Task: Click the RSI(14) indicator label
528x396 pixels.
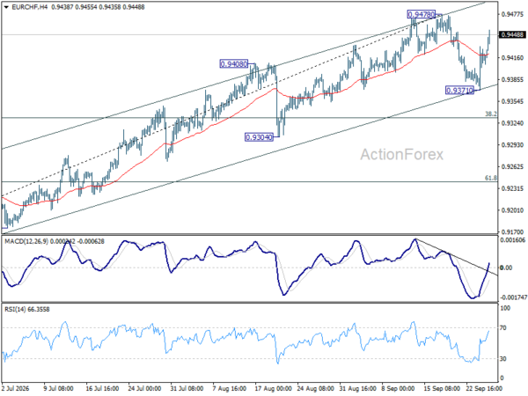Action: (x=16, y=309)
